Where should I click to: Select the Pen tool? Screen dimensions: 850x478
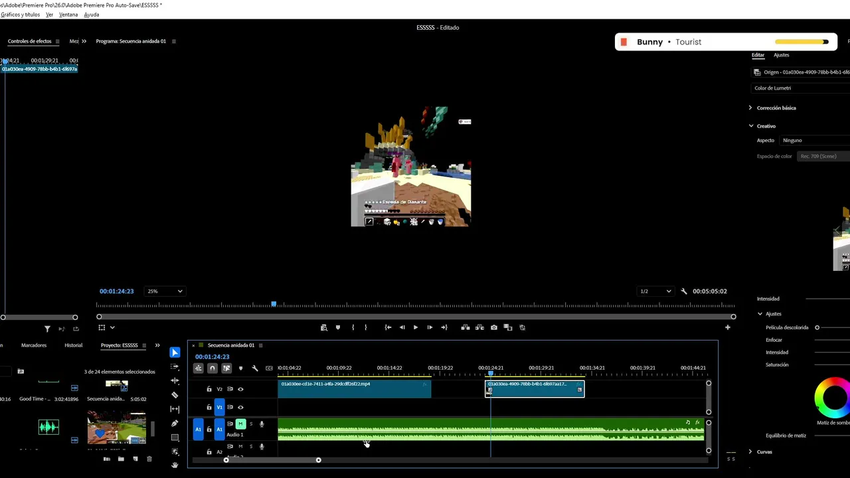click(x=175, y=424)
